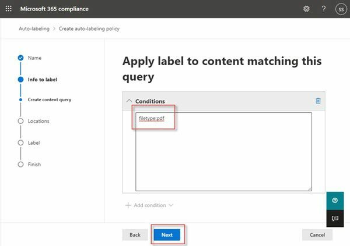350x246 pixels.
Task: Open the feedback chat icon
Action: [x=335, y=219]
